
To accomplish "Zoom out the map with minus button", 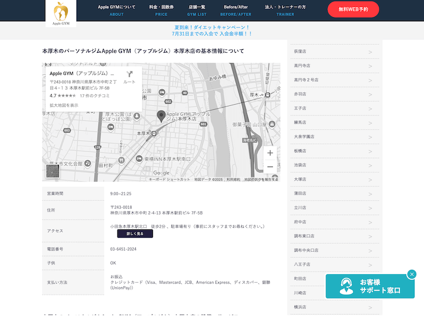I will click(x=270, y=167).
